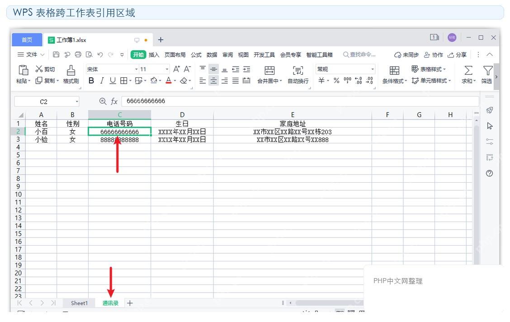
Task: Toggle bold formatting
Action: tap(91, 80)
